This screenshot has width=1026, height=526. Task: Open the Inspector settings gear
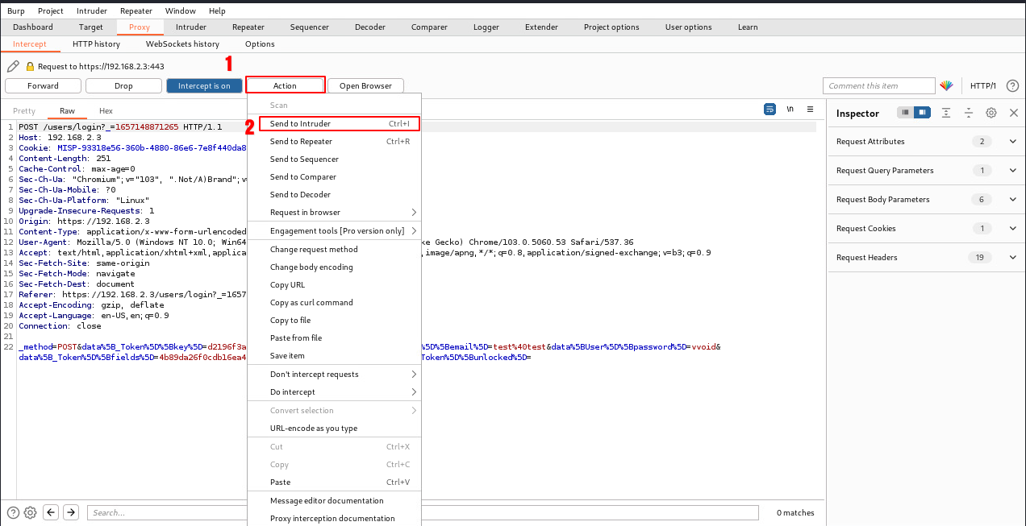pyautogui.click(x=991, y=114)
